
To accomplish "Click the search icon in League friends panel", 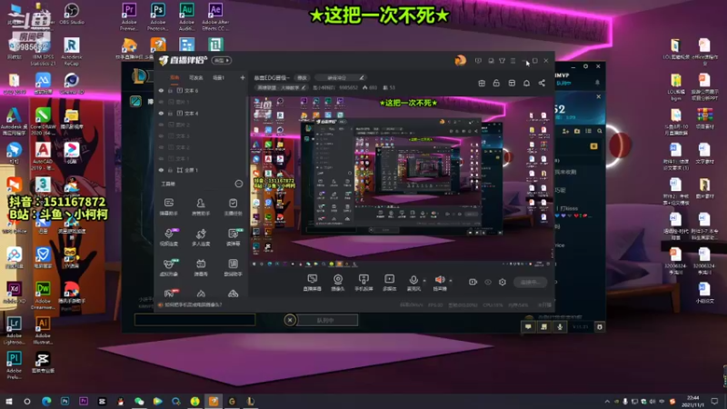I will coord(600,131).
